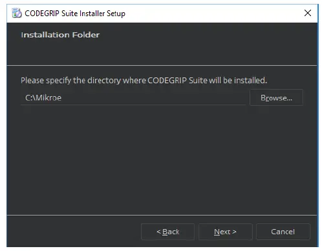
Task: Click the installer icon in title bar
Action: pyautogui.click(x=17, y=13)
